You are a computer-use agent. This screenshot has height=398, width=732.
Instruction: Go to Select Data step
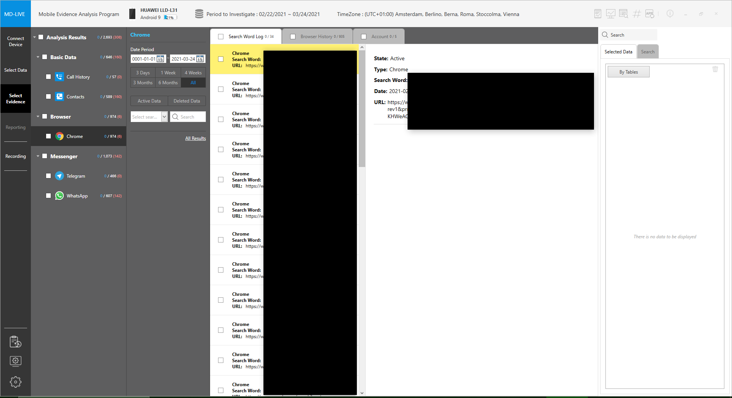[x=16, y=70]
